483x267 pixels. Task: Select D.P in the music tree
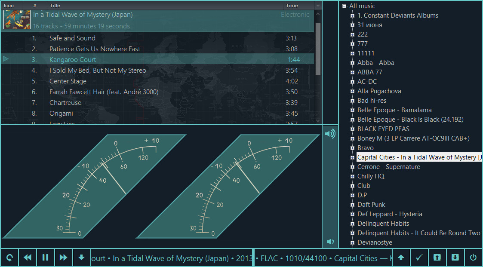click(362, 195)
